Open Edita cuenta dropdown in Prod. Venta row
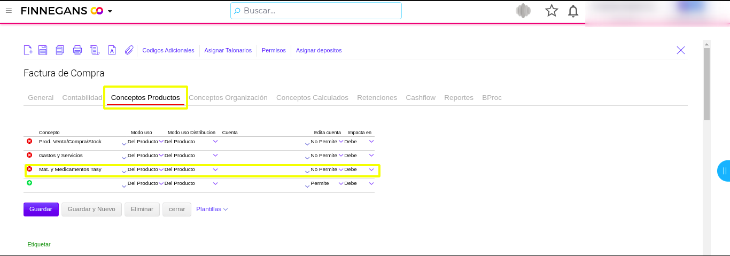Viewport: 730px width, 256px height. point(341,142)
